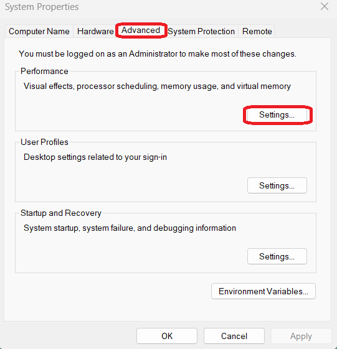
Task: Open Performance Settings button
Action: pos(277,115)
